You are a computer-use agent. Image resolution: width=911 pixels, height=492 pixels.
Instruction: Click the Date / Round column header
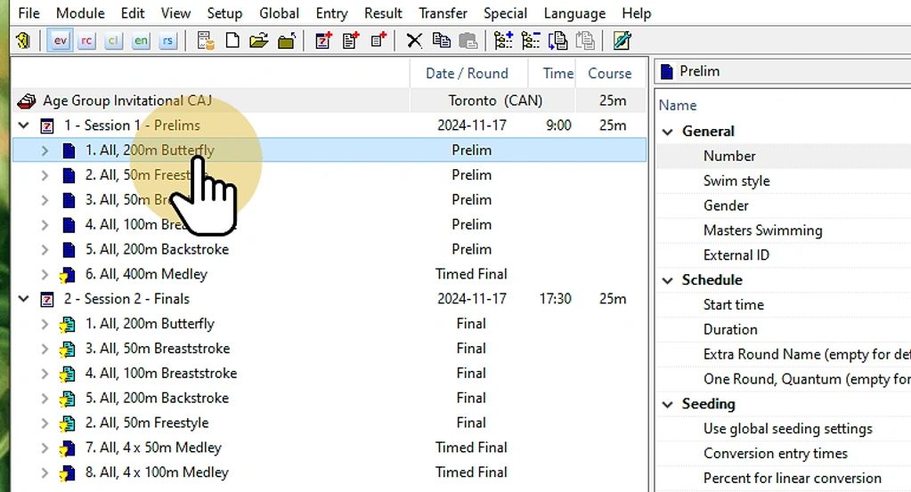click(467, 74)
